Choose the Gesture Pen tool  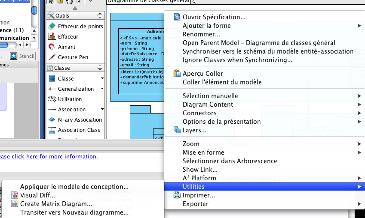[73, 57]
